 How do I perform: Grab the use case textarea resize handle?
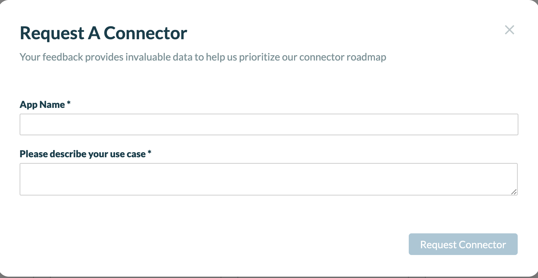coord(514,192)
